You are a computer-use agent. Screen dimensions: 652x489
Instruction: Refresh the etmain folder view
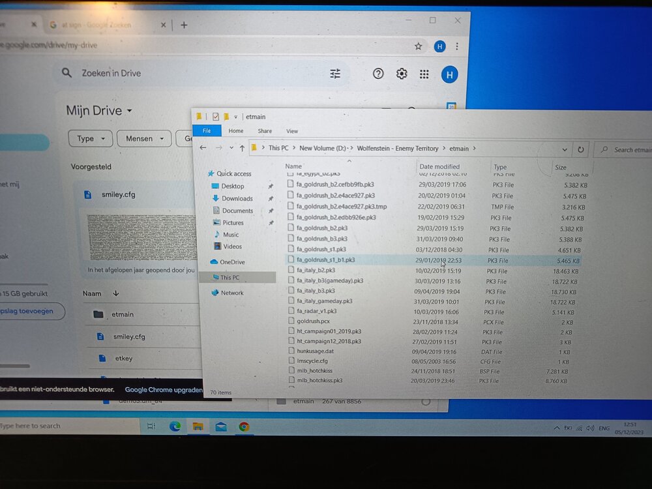tap(580, 149)
